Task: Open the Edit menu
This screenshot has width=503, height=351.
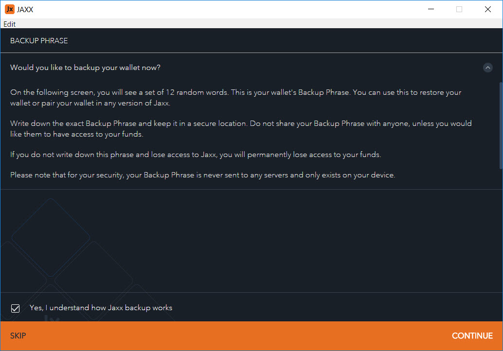Action: [9, 24]
